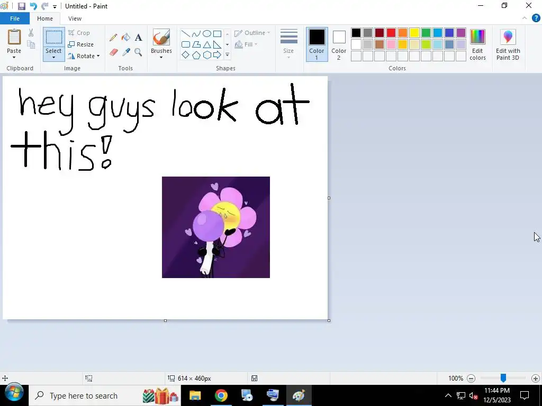
Task: Open Edit with Paint 3D
Action: pyautogui.click(x=508, y=45)
